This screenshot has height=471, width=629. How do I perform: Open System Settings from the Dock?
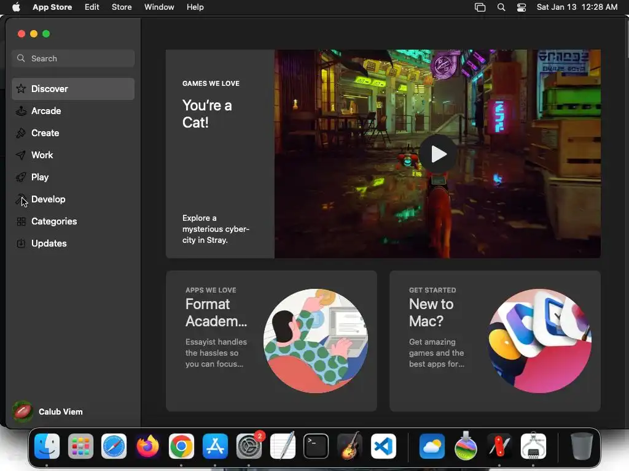coord(249,446)
